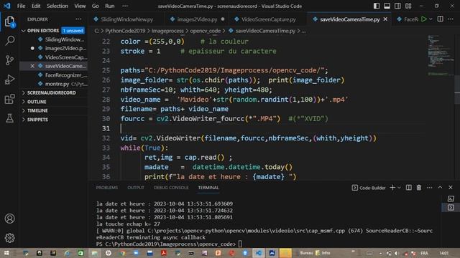Image resolution: width=460 pixels, height=258 pixels.
Task: Open the Testing flask view
Action: [x=9, y=118]
